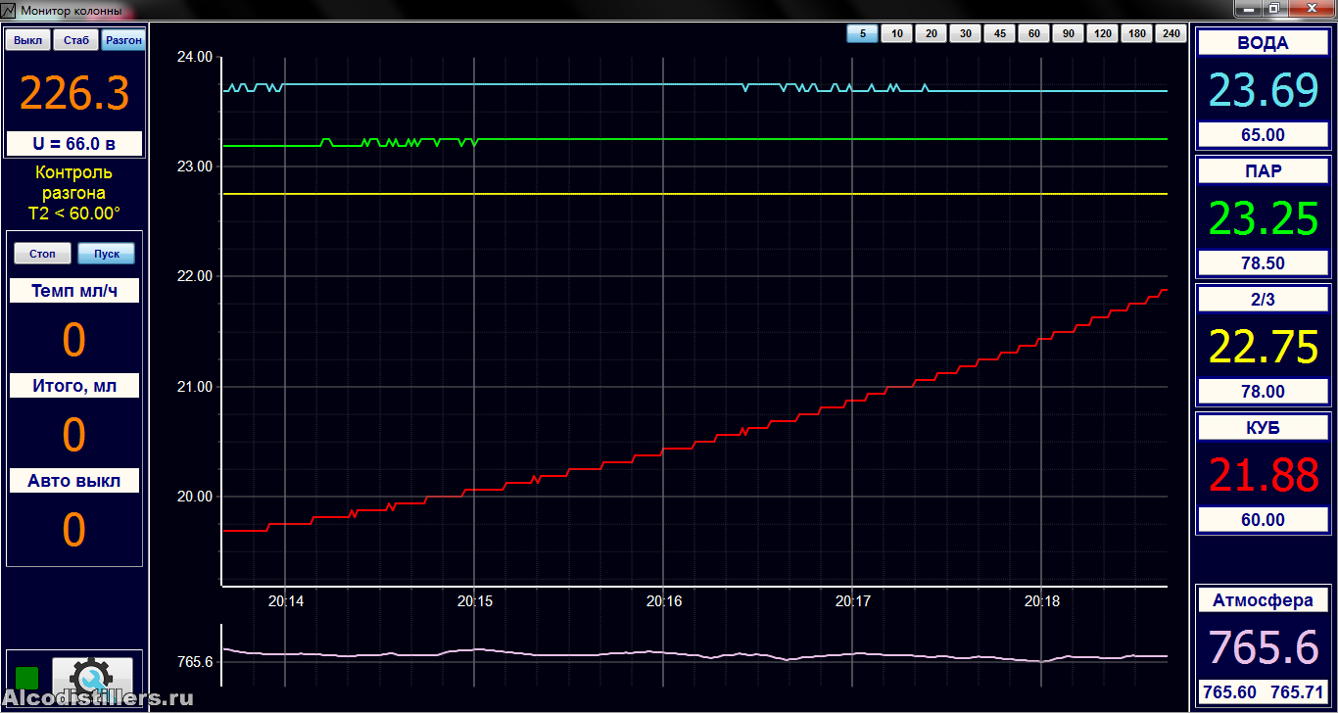Switch mode to Стаб
The image size is (1338, 713).
75,40
